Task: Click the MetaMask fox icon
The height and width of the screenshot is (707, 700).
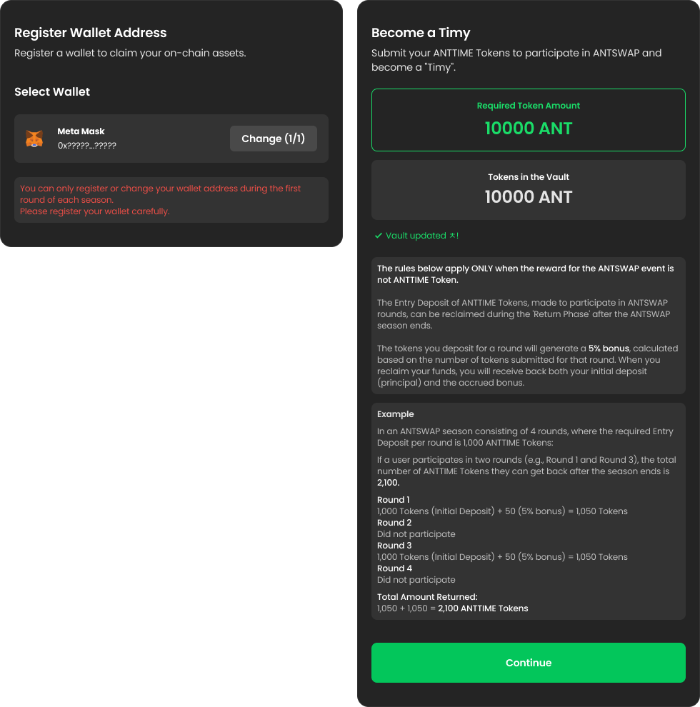Action: (34, 139)
